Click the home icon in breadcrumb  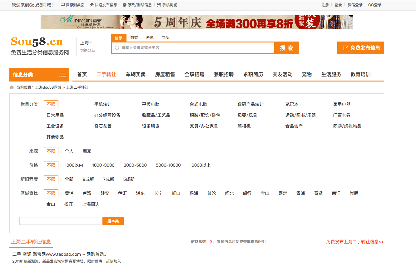click(x=12, y=87)
